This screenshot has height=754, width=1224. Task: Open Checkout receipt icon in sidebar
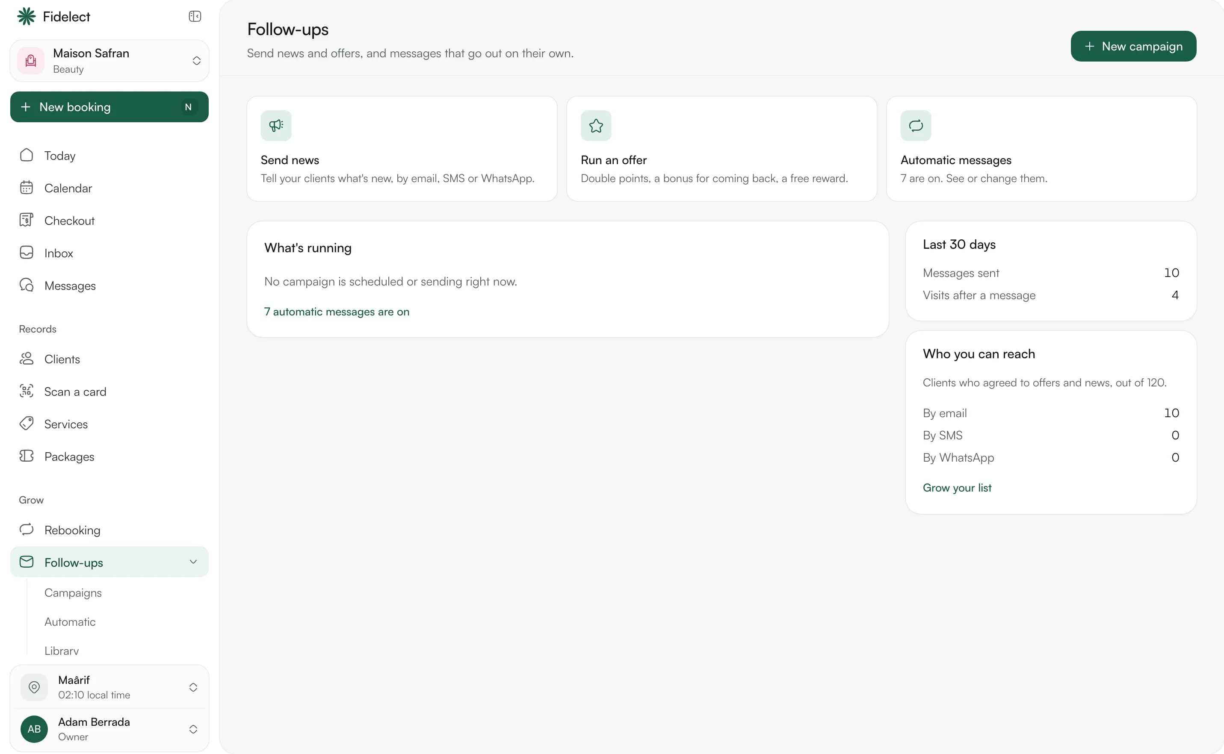(x=27, y=221)
